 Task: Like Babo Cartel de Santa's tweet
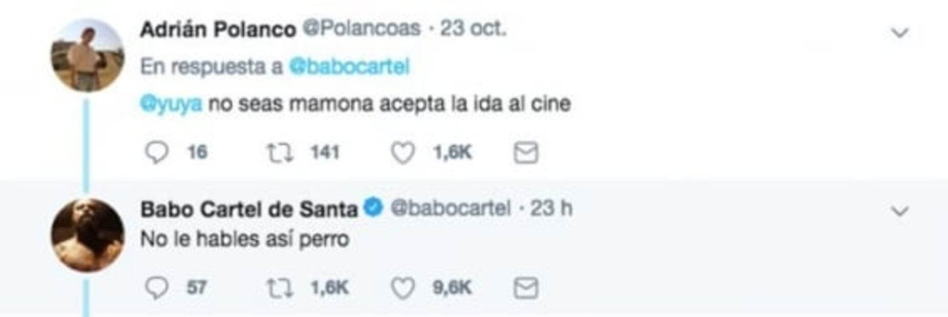(403, 288)
